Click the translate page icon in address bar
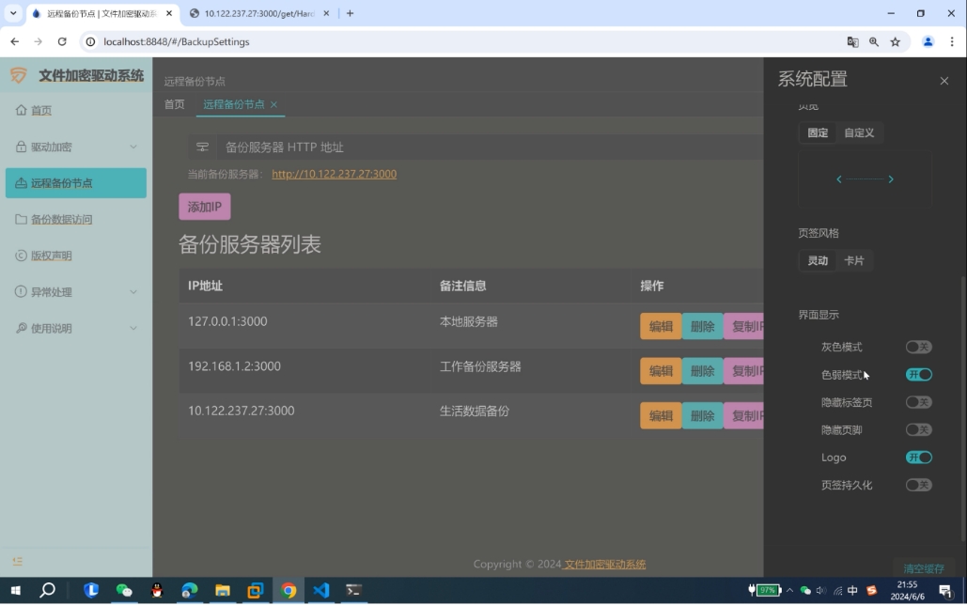The height and width of the screenshot is (605, 967). coord(852,41)
